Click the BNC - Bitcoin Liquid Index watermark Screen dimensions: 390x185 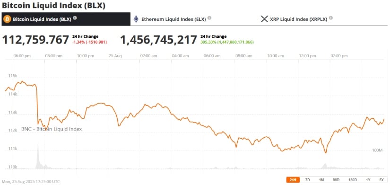tap(52, 129)
